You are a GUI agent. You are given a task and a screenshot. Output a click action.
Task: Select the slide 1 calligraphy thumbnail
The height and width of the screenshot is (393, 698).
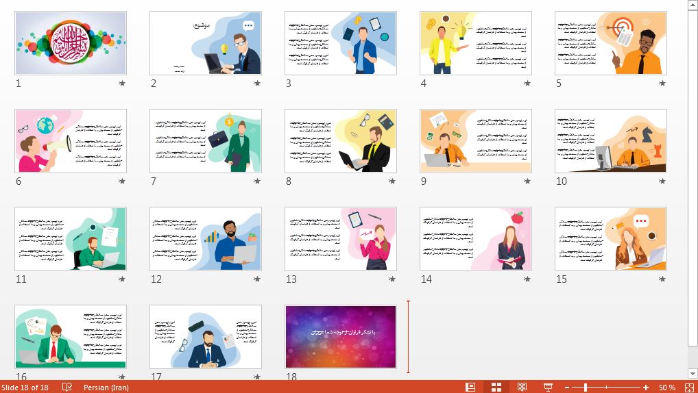[x=71, y=43]
